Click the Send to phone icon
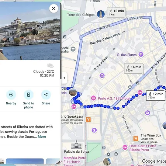 click(x=28, y=94)
